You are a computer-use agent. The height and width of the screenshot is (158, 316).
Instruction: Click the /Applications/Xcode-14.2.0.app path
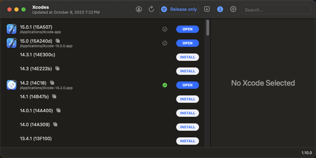tap(46, 88)
